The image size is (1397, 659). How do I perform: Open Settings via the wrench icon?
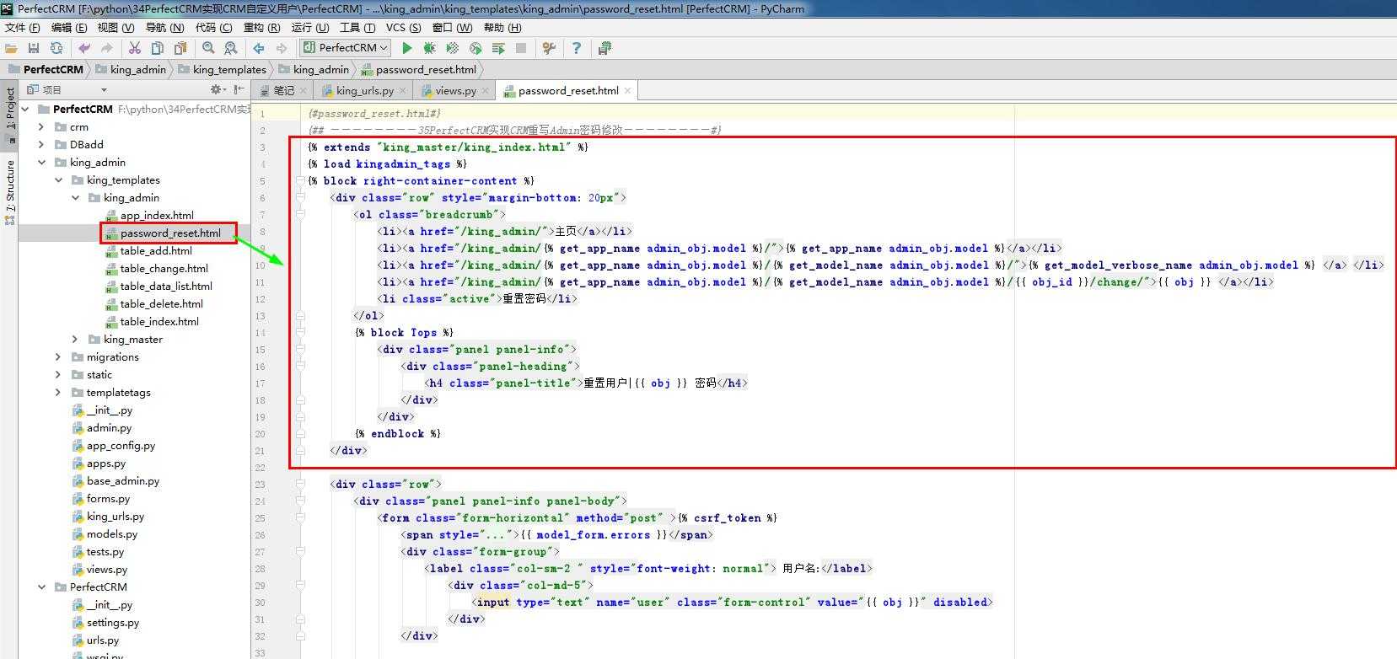point(549,48)
